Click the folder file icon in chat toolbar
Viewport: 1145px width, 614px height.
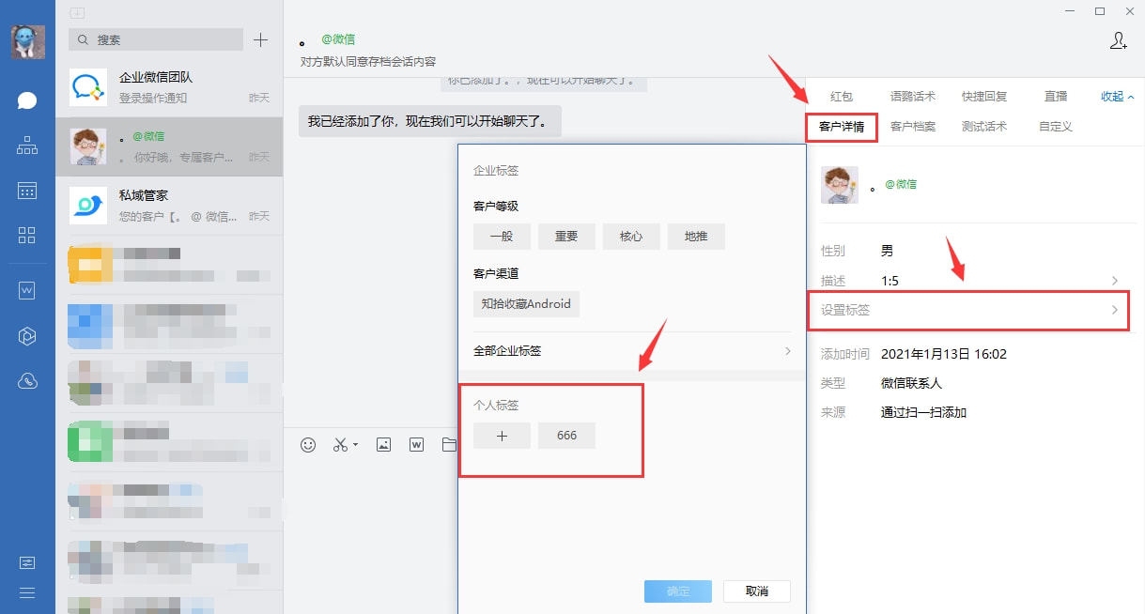(449, 445)
